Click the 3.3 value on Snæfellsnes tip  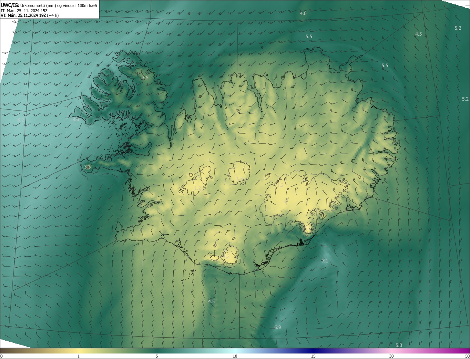[x=87, y=167]
